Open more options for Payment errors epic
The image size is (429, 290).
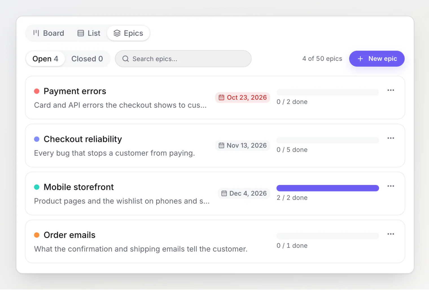(391, 90)
